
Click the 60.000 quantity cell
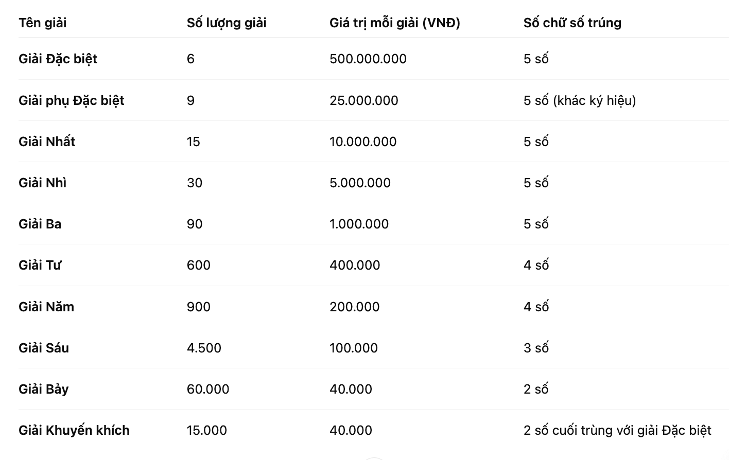click(x=208, y=389)
